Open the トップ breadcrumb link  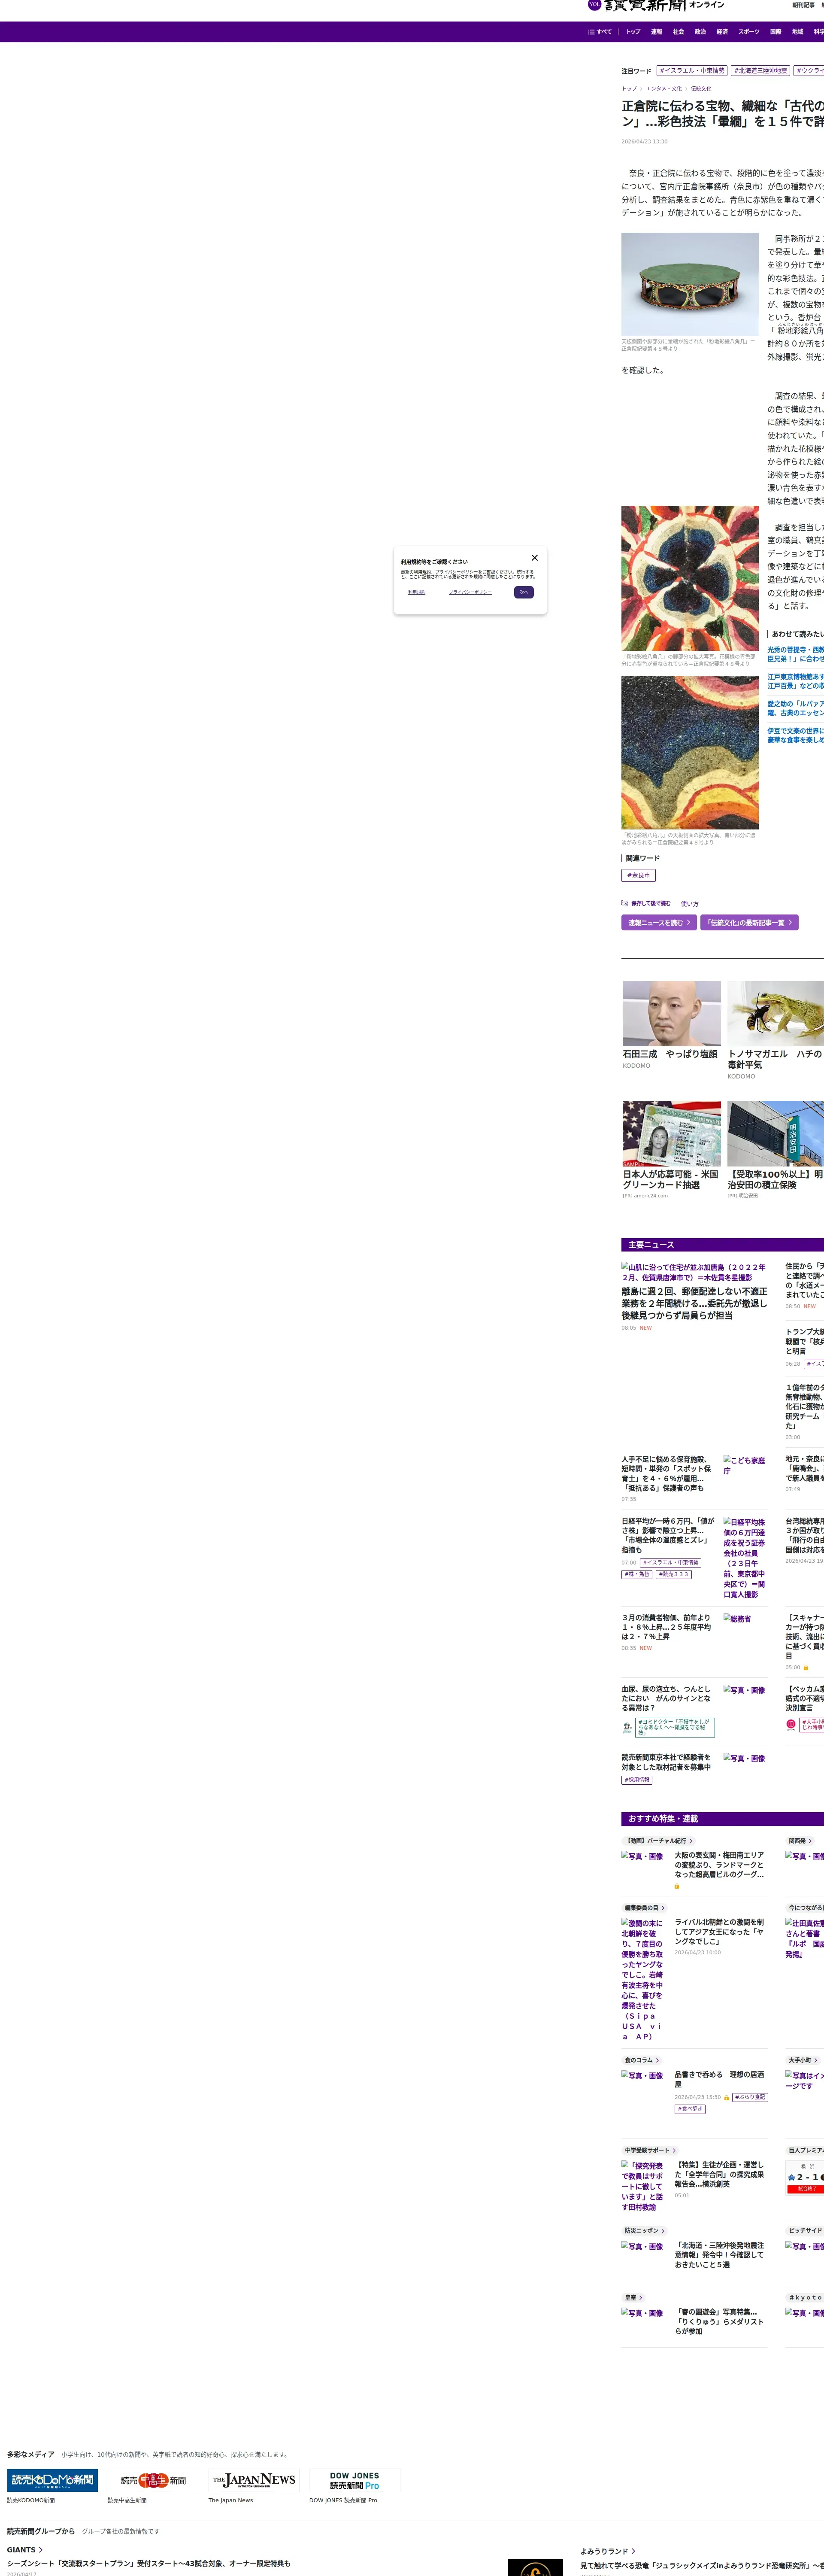[629, 89]
